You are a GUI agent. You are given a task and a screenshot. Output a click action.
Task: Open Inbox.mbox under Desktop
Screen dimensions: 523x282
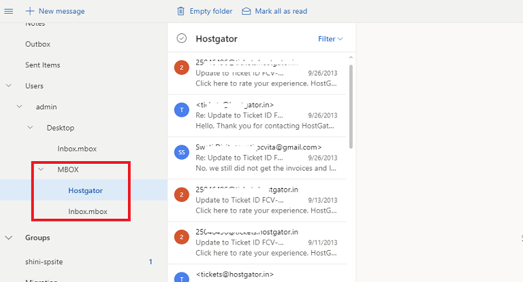click(77, 149)
